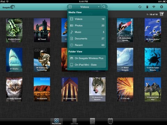Choose Music in Media View

87,32
